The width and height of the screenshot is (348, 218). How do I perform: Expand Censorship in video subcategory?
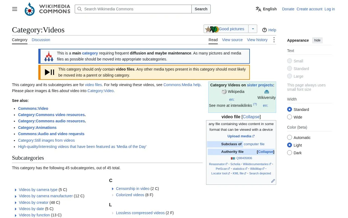click(113, 189)
